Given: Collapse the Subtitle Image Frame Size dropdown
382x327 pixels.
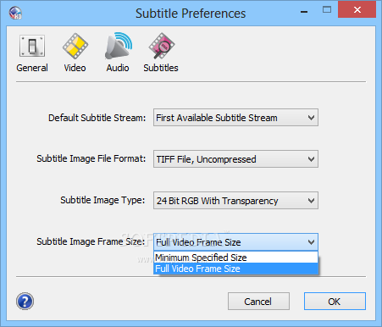Looking at the screenshot, I should (235, 242).
